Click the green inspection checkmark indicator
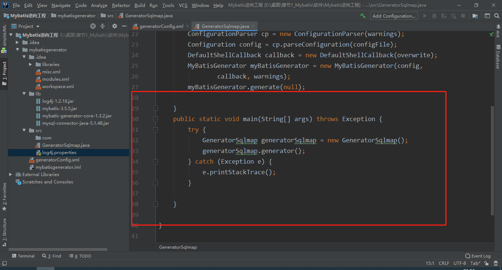This screenshot has height=270, width=502. point(492,34)
